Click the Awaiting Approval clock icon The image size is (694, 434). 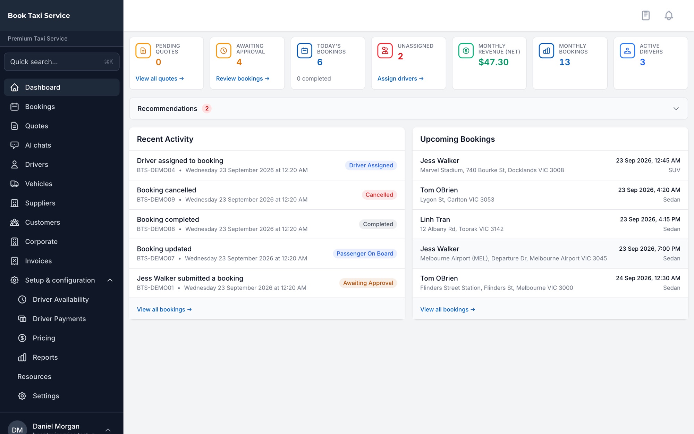coord(223,51)
